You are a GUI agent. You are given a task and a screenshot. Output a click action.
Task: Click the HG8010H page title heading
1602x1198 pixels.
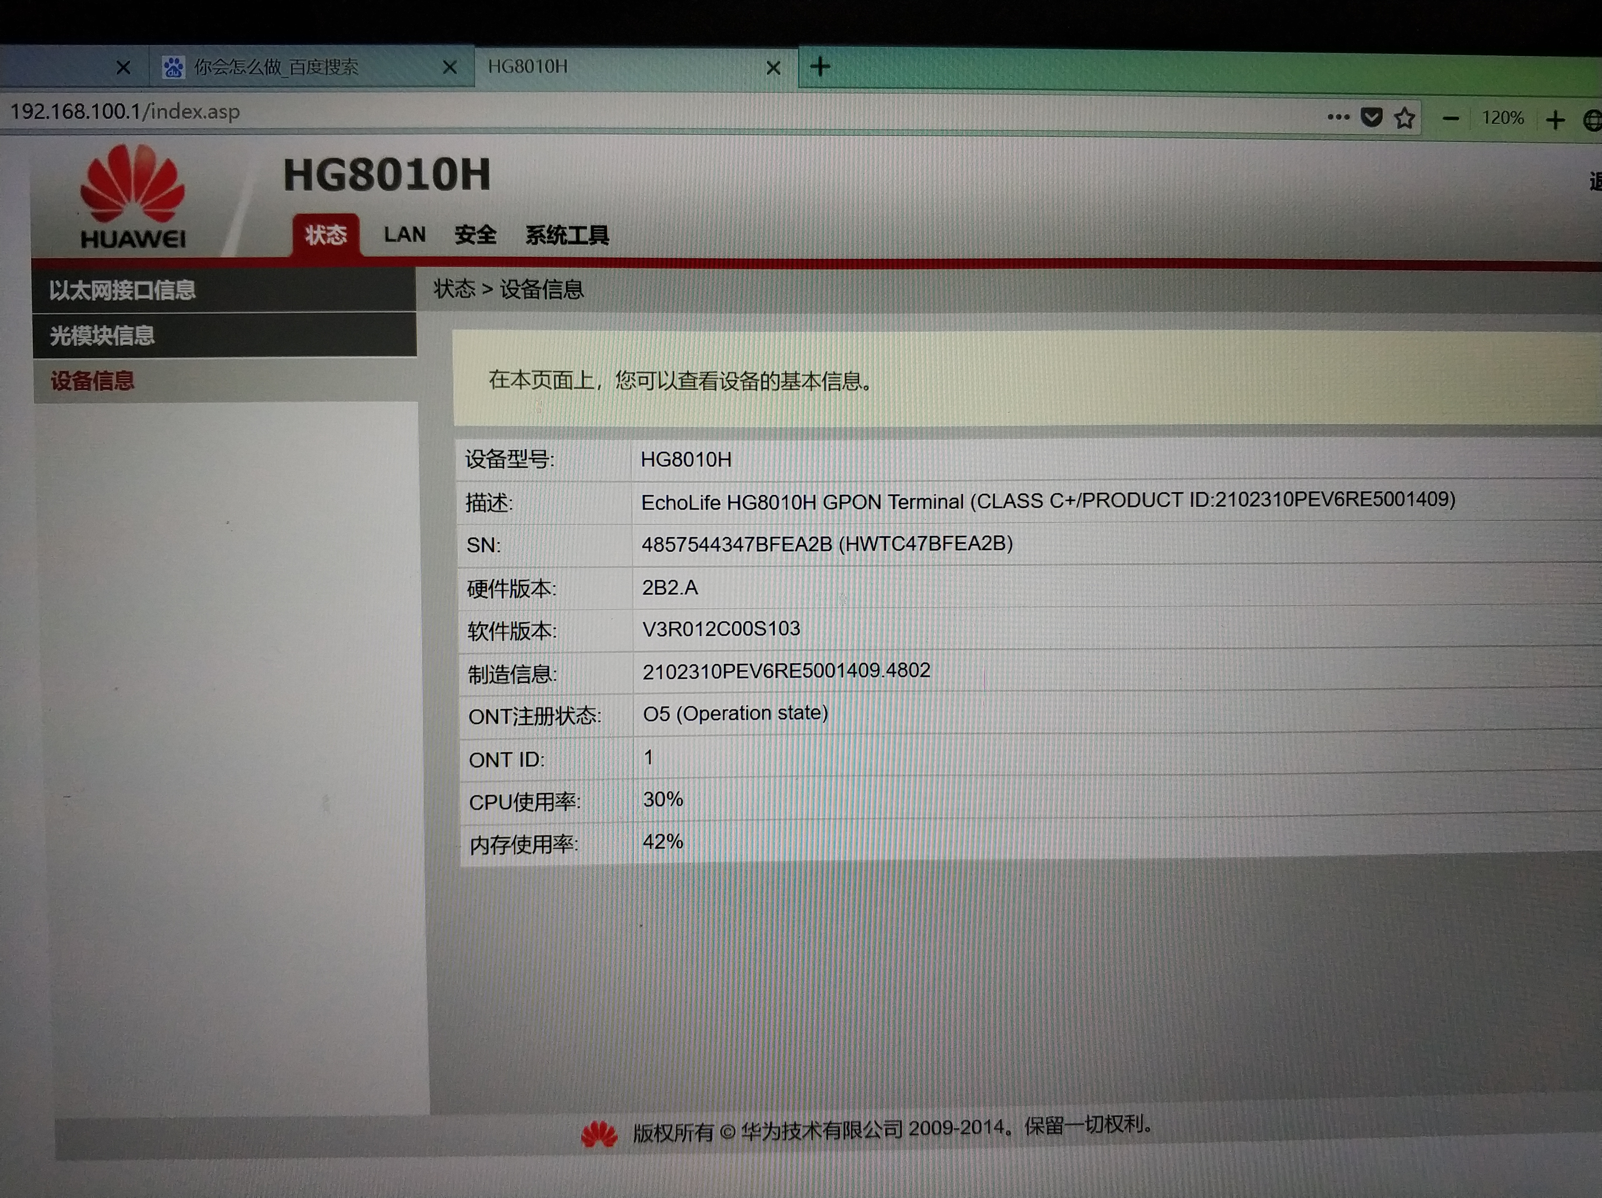pos(387,174)
